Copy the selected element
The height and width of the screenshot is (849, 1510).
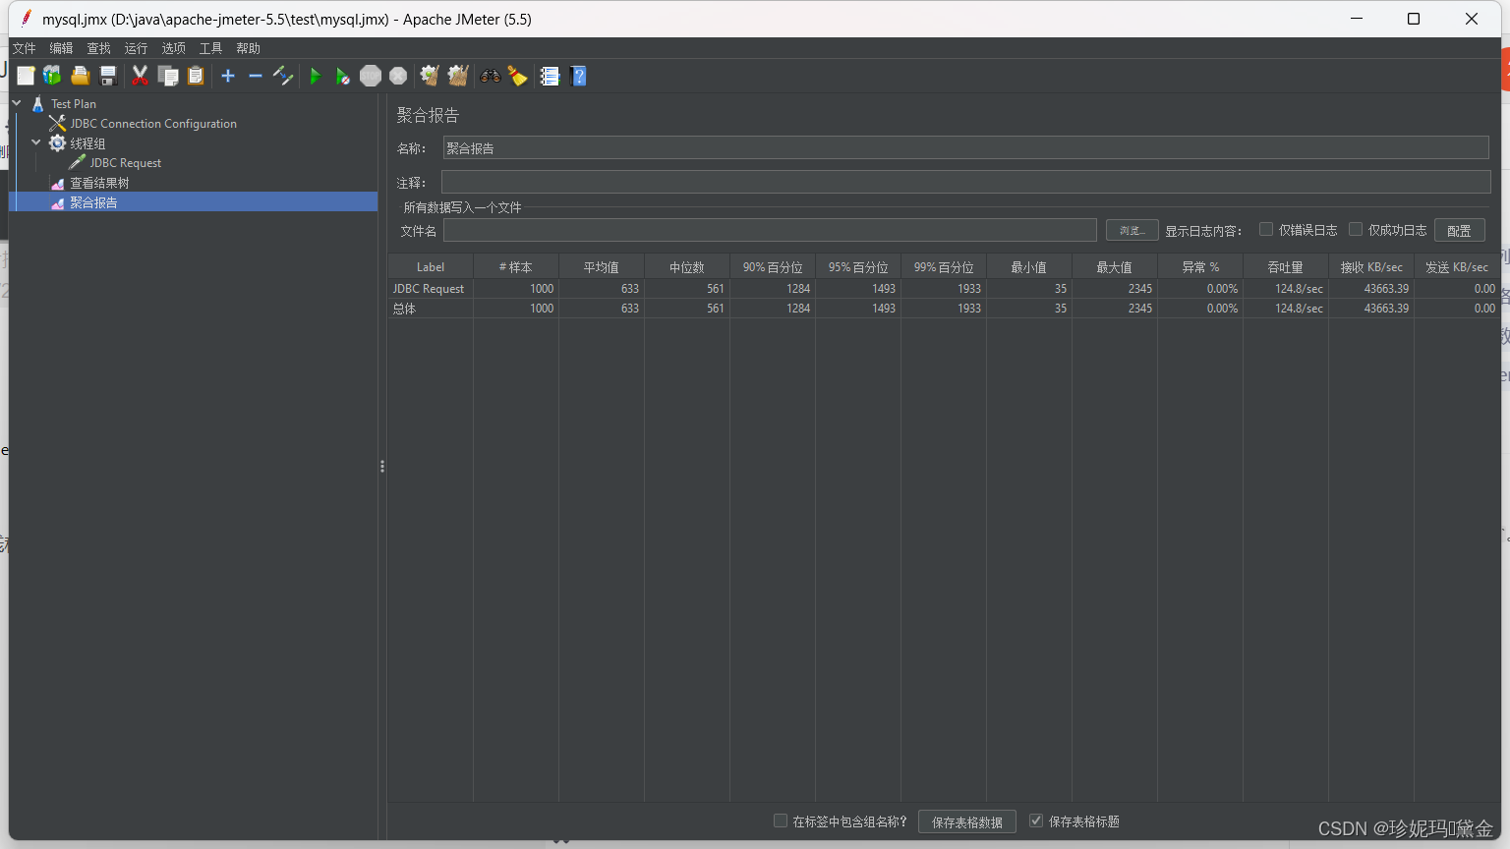[168, 76]
